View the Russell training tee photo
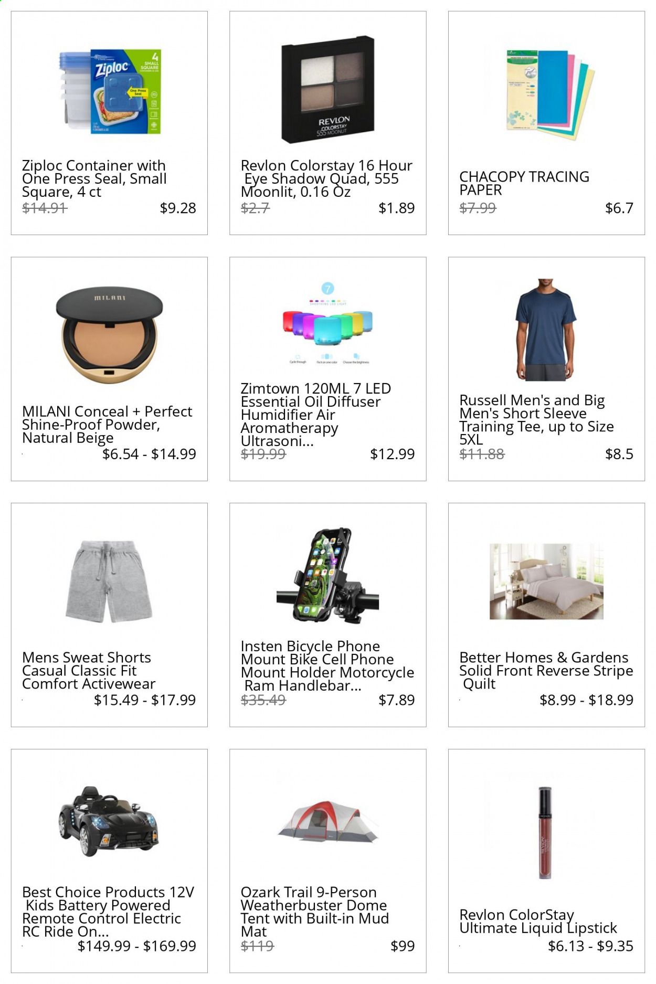The width and height of the screenshot is (656, 984). coord(546,330)
